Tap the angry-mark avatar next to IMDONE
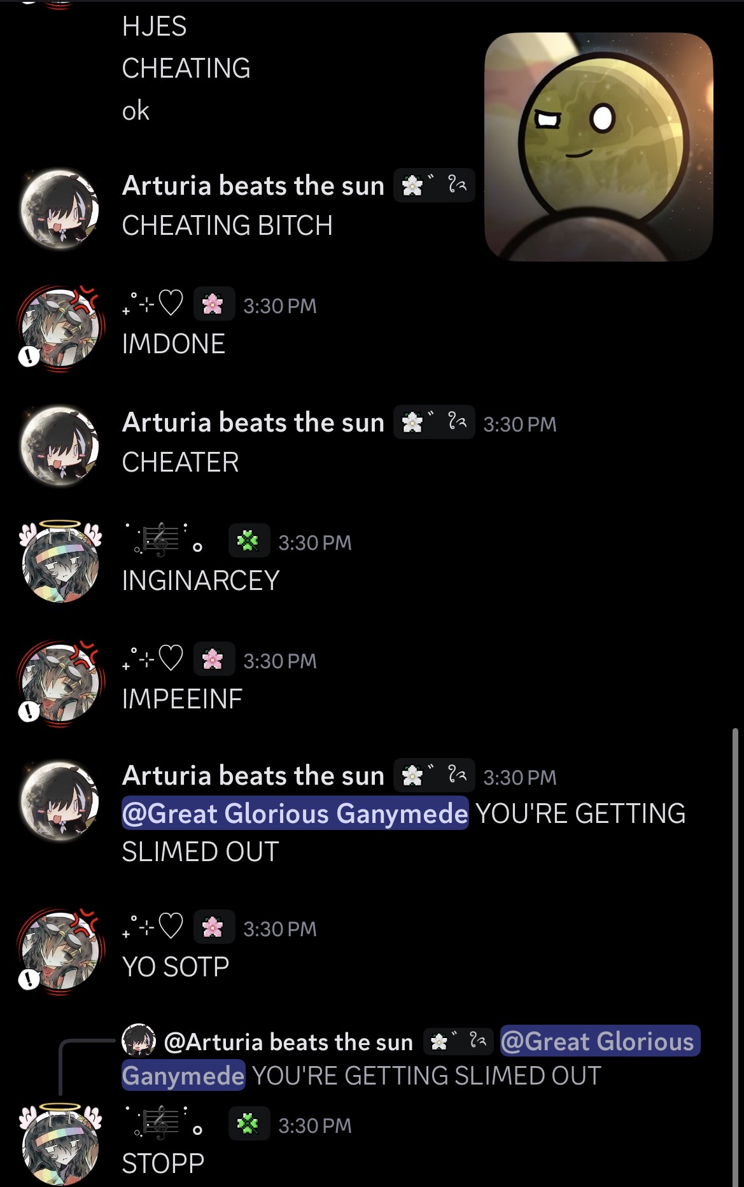This screenshot has width=744, height=1187. tap(60, 327)
